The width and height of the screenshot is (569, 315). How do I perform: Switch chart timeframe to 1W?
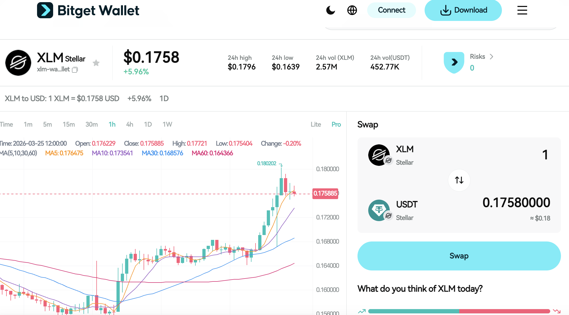point(167,124)
